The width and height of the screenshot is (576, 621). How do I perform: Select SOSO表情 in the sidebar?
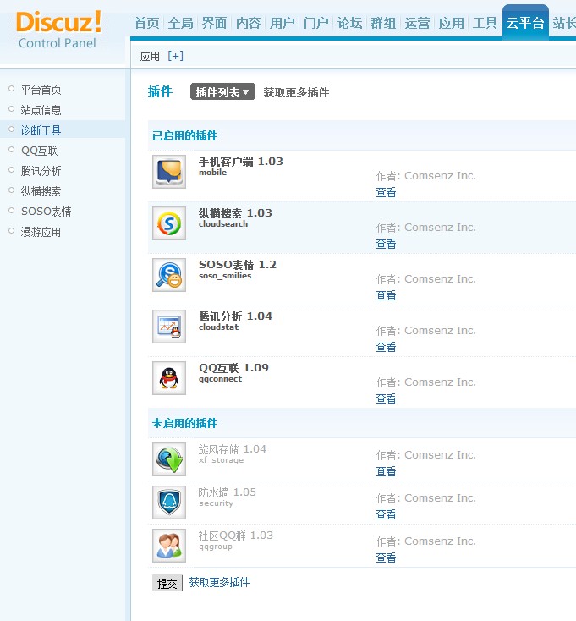point(47,212)
